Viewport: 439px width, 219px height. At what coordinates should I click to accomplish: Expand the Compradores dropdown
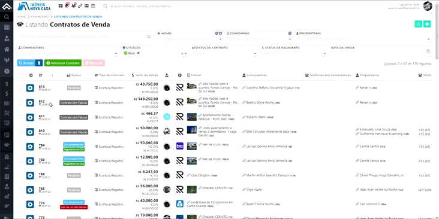[x=68, y=53]
